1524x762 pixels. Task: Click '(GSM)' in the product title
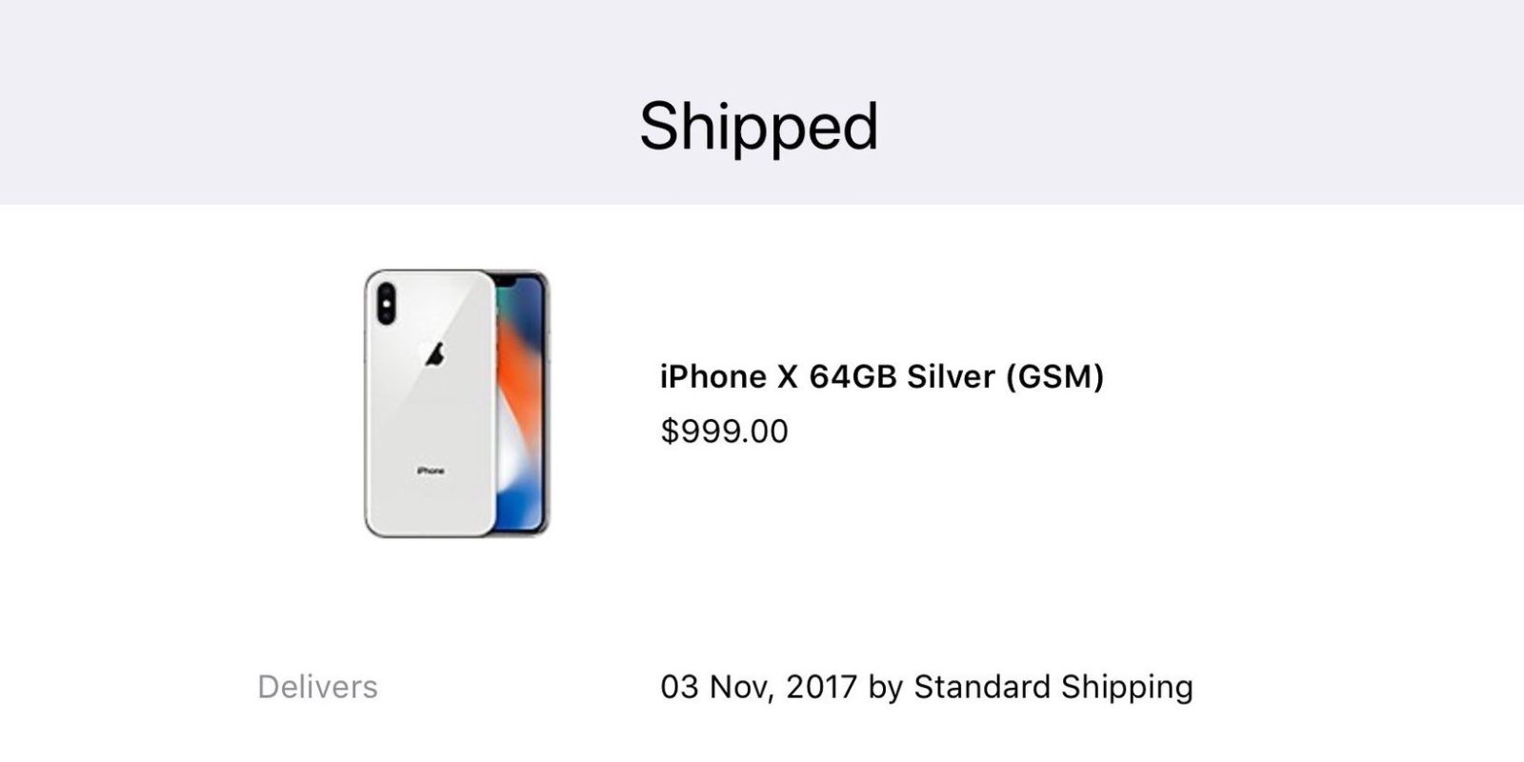(1055, 377)
